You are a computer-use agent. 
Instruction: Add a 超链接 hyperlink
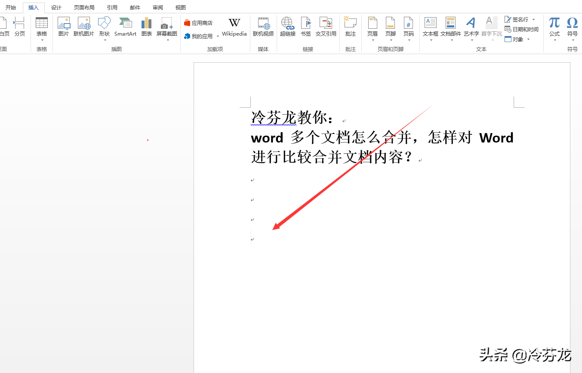click(x=288, y=27)
